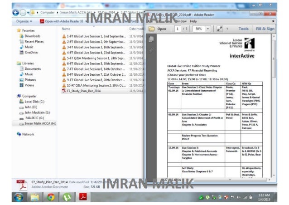Show attachments panel in Reader
The image size is (289, 205).
coord(151,50)
